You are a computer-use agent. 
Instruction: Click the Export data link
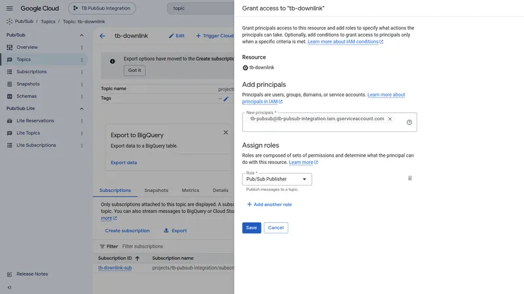point(124,163)
